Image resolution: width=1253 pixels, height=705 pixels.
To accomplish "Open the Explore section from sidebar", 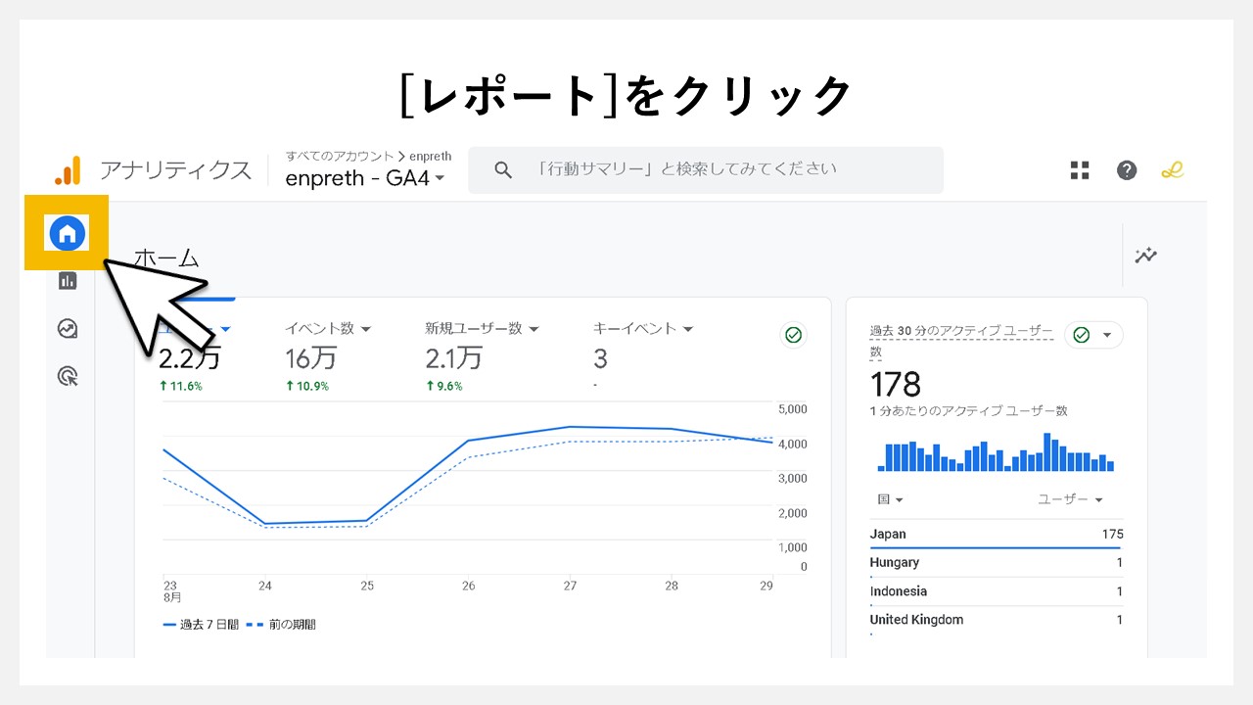I will [67, 328].
